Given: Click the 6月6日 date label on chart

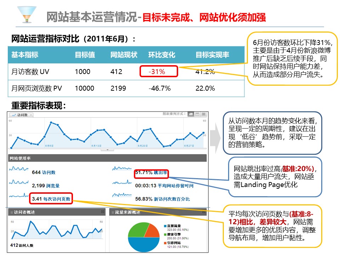Looking at the screenshot, I should click(x=49, y=146).
